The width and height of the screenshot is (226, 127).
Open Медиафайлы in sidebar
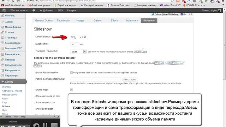click(13, 27)
